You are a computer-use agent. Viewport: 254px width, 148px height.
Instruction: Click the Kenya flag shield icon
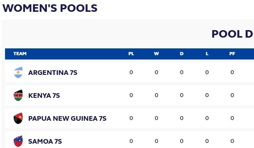[18, 95]
